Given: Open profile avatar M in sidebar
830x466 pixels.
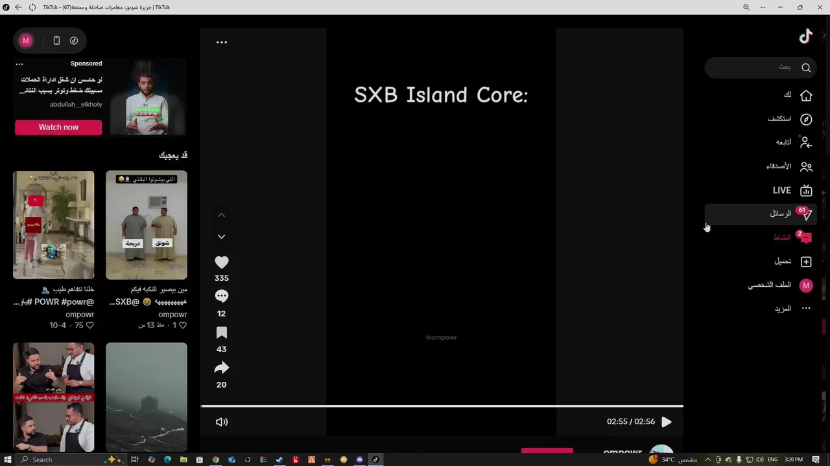Looking at the screenshot, I should click(x=806, y=285).
